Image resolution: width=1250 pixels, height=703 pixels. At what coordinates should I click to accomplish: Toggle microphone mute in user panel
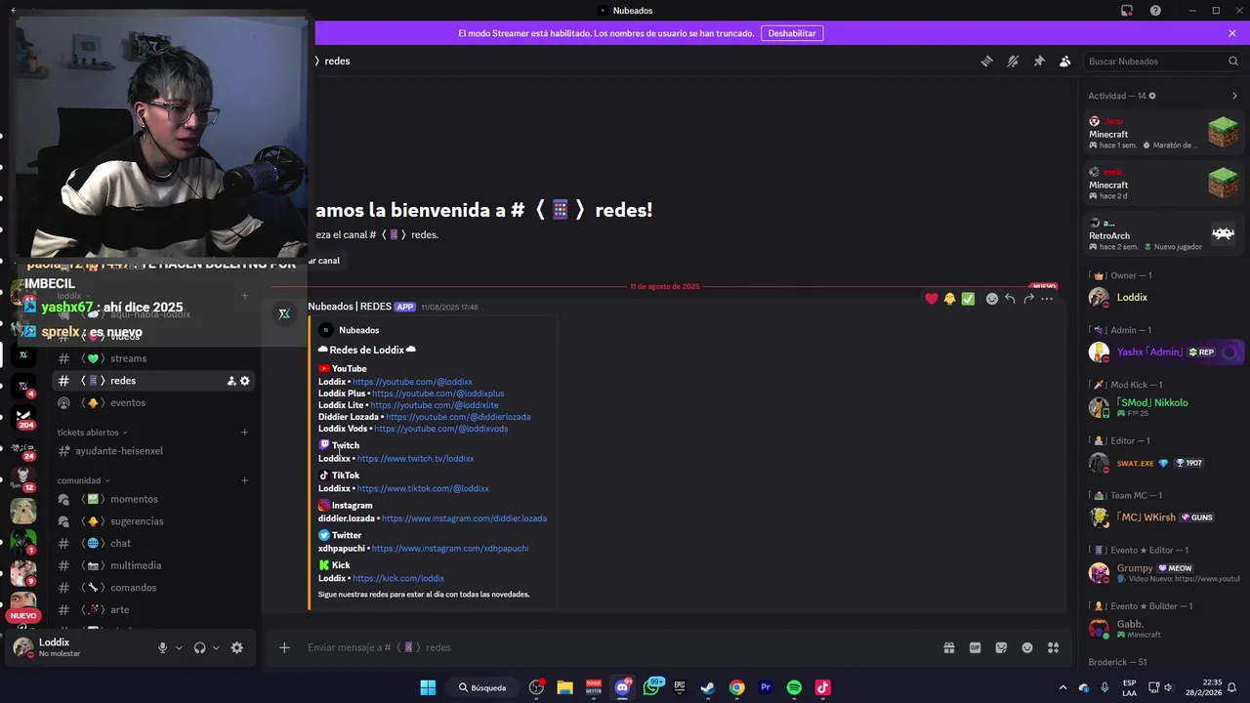163,647
